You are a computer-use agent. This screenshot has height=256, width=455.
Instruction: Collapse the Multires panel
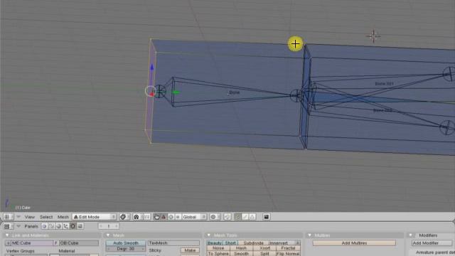310,235
